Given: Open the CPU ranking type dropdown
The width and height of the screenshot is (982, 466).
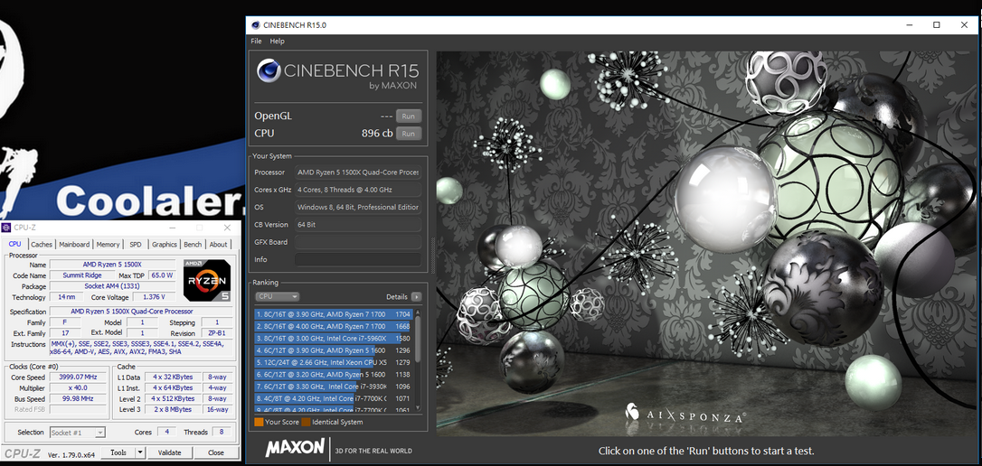Looking at the screenshot, I should (277, 296).
